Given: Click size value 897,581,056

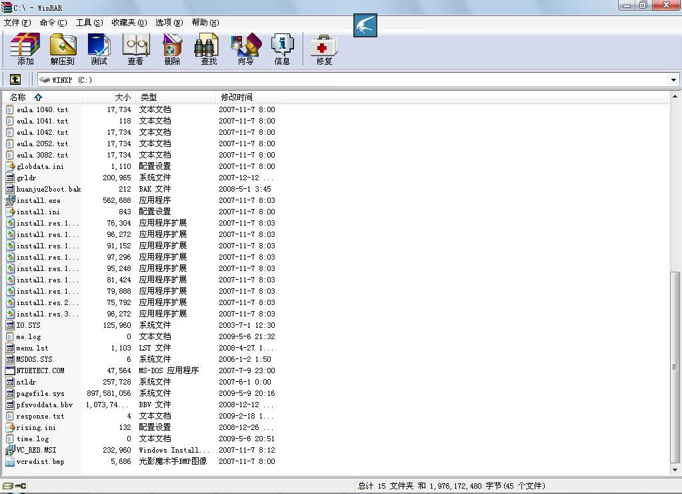Looking at the screenshot, I should pyautogui.click(x=109, y=393).
